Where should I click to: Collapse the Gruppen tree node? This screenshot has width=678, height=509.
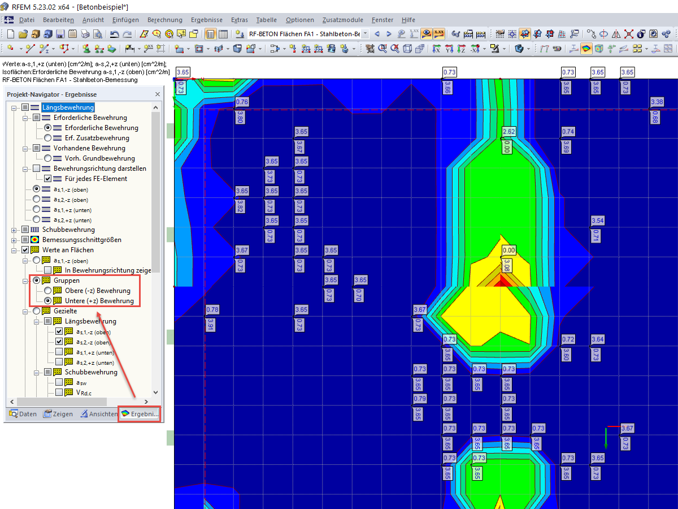coord(25,281)
